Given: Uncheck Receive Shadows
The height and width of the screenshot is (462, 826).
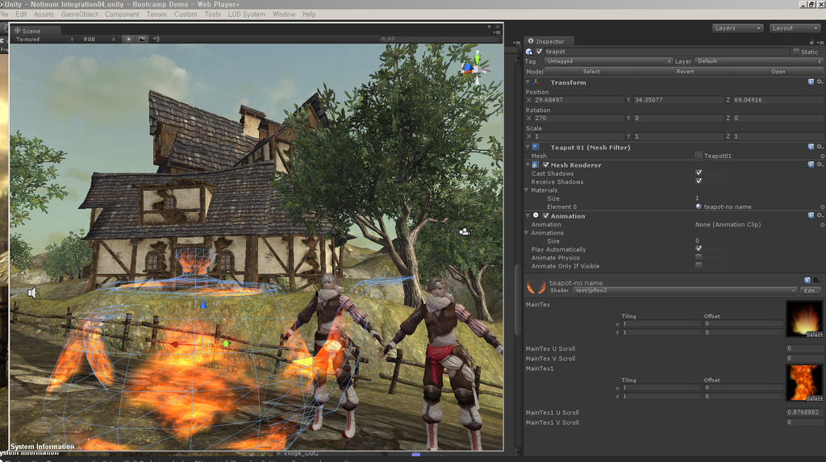Looking at the screenshot, I should pos(699,181).
